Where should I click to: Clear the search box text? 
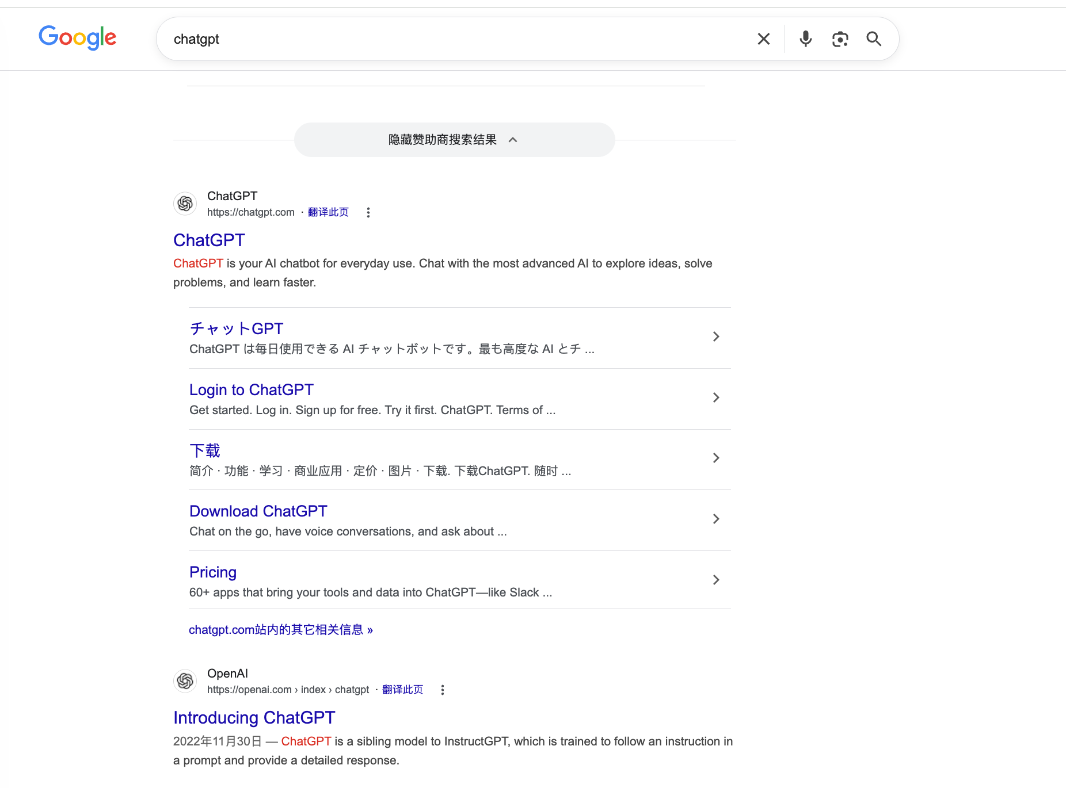(x=763, y=39)
